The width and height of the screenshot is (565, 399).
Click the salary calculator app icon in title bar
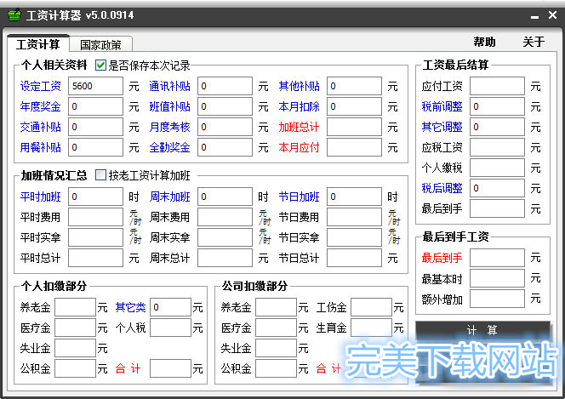pos(14,15)
